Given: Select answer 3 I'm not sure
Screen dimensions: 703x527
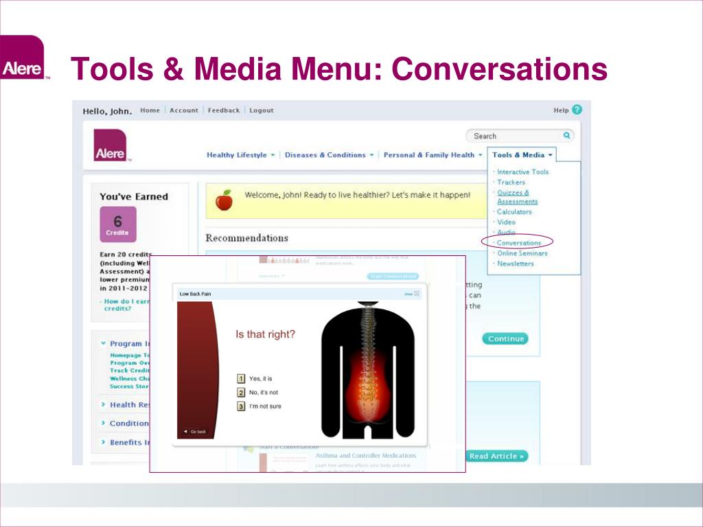Looking at the screenshot, I should coord(259,406).
